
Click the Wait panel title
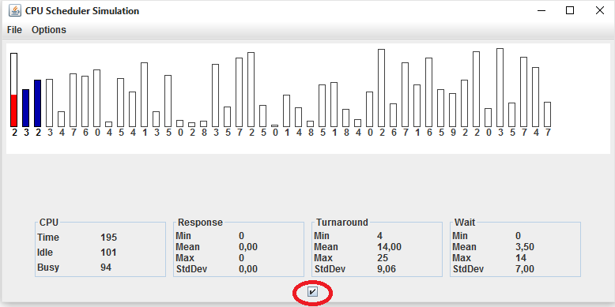465,223
